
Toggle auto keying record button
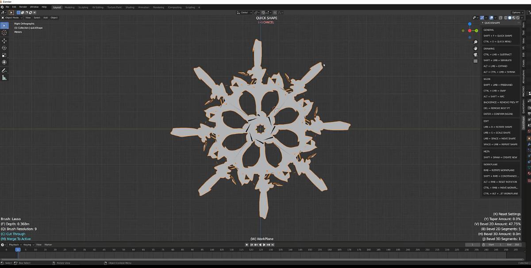coord(247,245)
